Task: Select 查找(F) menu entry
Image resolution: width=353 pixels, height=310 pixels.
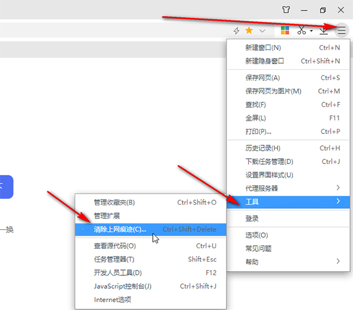Action: coord(288,105)
